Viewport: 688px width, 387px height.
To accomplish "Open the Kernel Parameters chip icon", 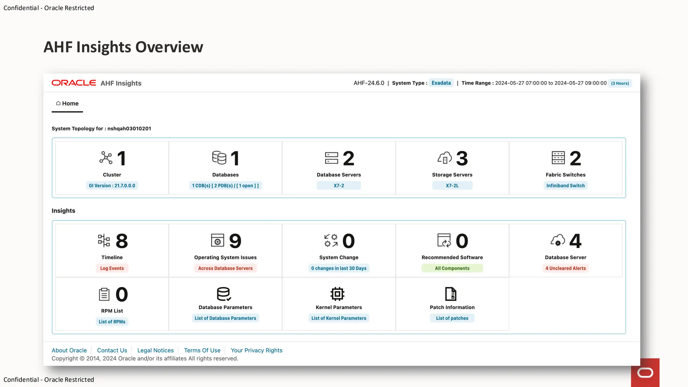I will coord(337,294).
